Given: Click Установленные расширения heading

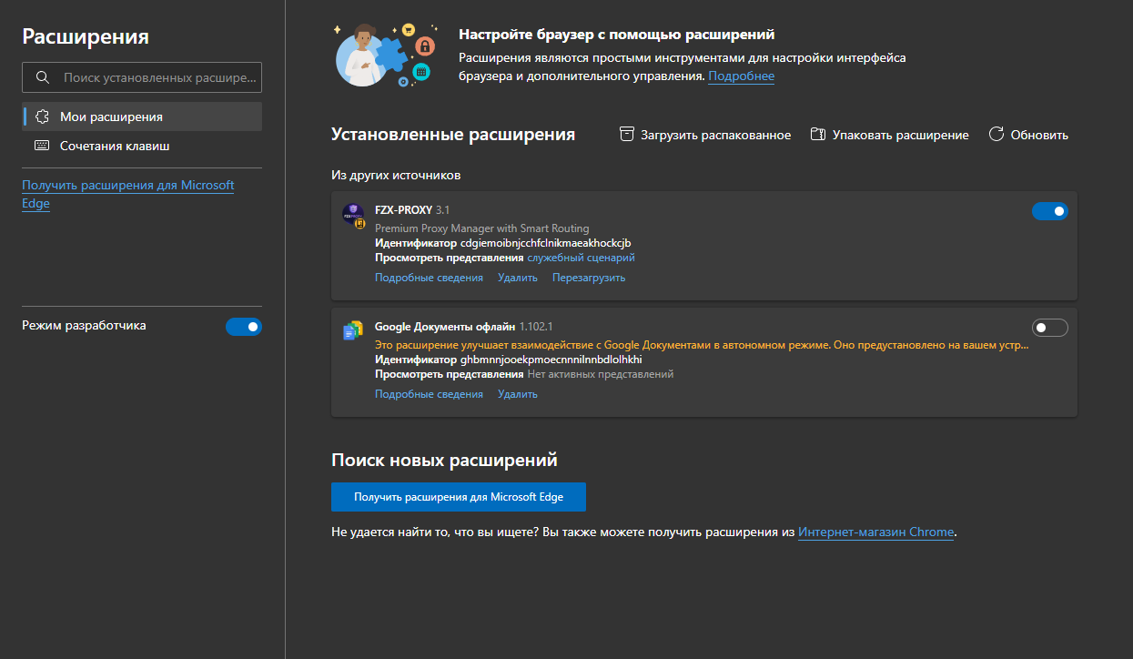Looking at the screenshot, I should pyautogui.click(x=453, y=135).
